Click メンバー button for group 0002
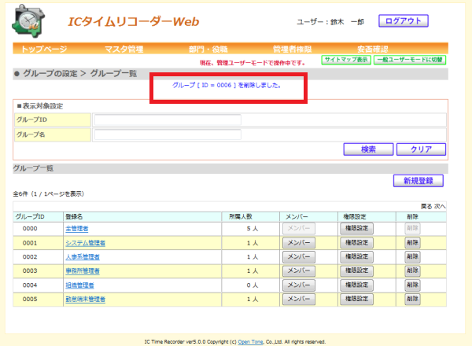Image resolution: width=472 pixels, height=346 pixels. point(299,257)
